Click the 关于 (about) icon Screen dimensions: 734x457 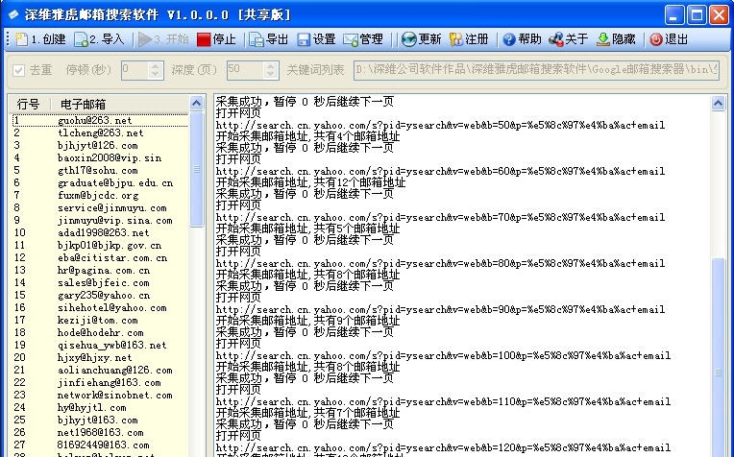pos(556,39)
